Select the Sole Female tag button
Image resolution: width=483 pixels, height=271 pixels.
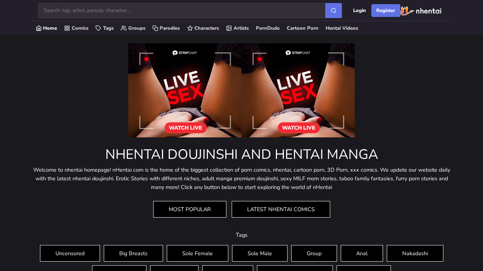coord(197,253)
